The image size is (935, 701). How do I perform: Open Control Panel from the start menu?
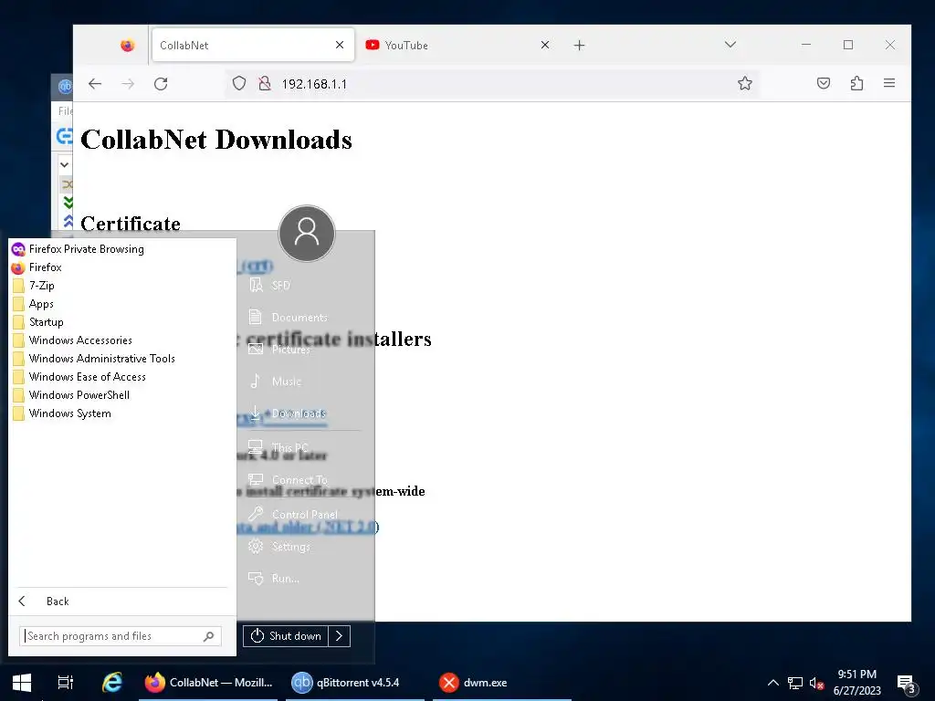pyautogui.click(x=306, y=515)
